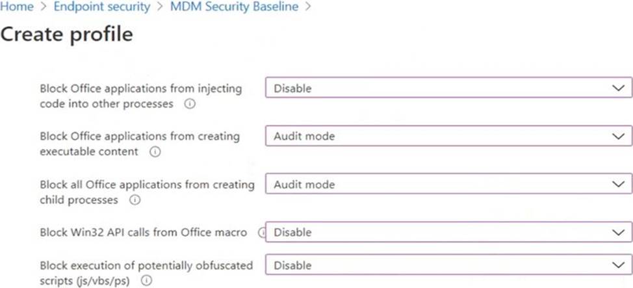Open creating executable content dropdown
This screenshot has width=633, height=288.
pos(448,137)
